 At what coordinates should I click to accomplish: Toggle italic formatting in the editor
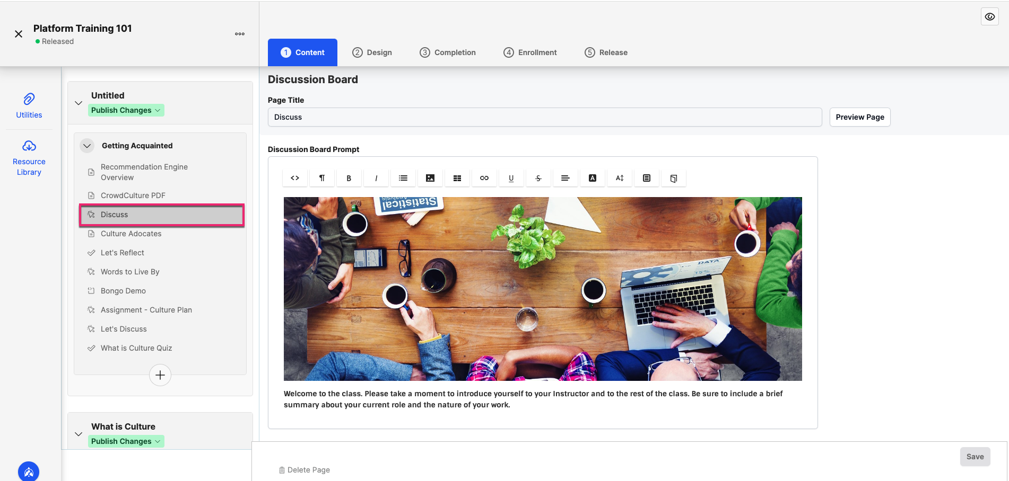(x=376, y=178)
